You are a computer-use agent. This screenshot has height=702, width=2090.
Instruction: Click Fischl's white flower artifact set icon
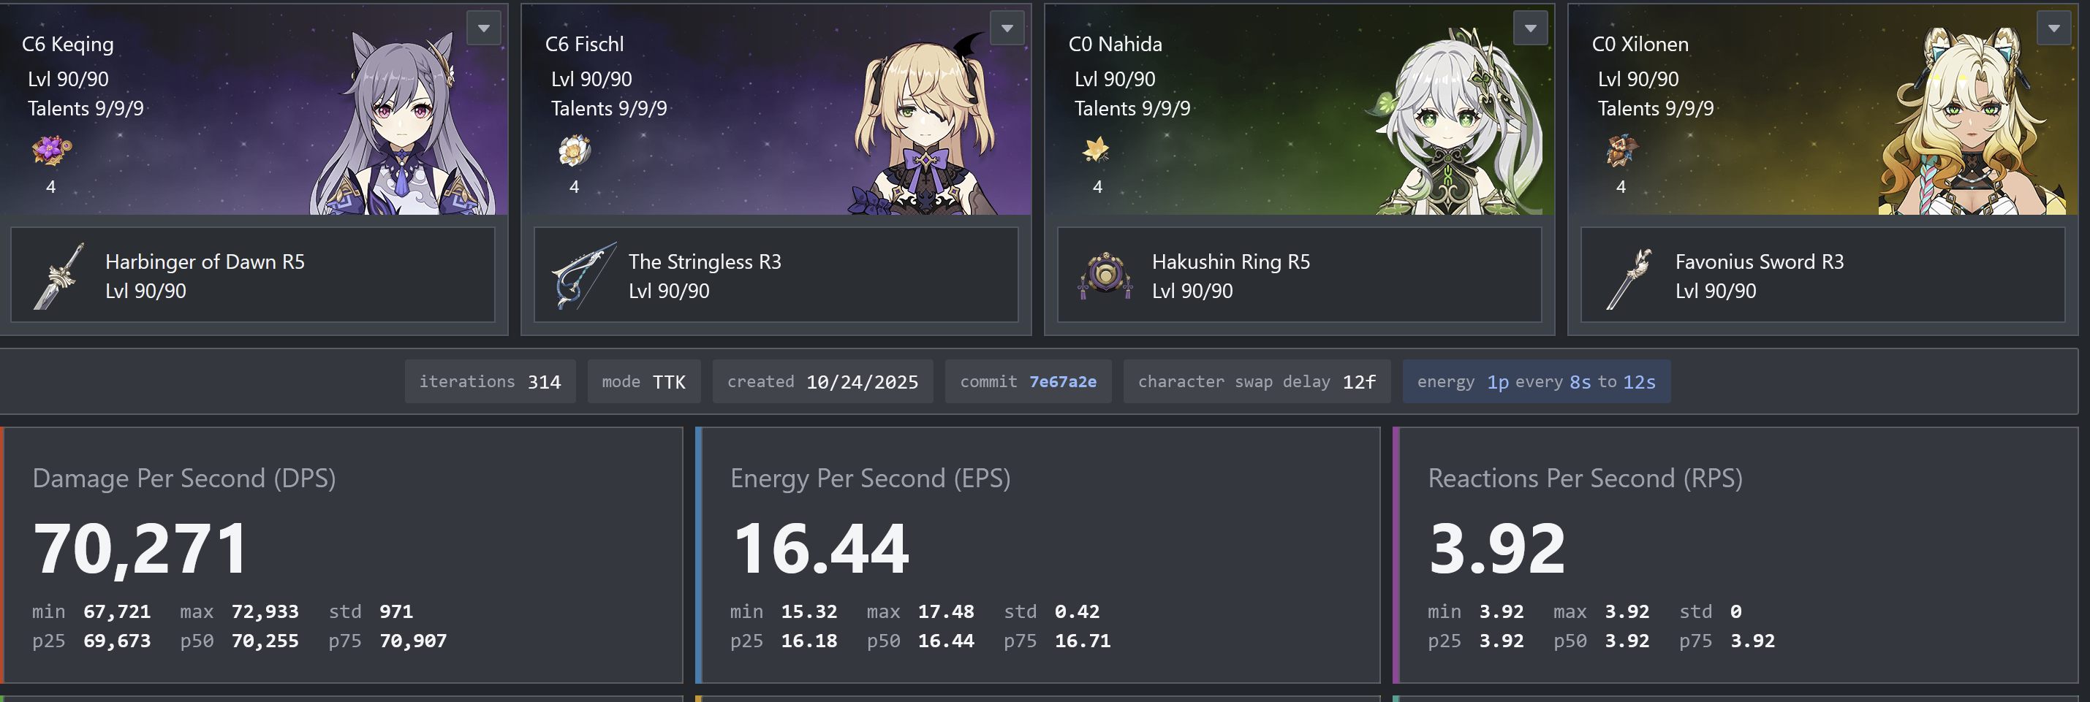[x=575, y=150]
